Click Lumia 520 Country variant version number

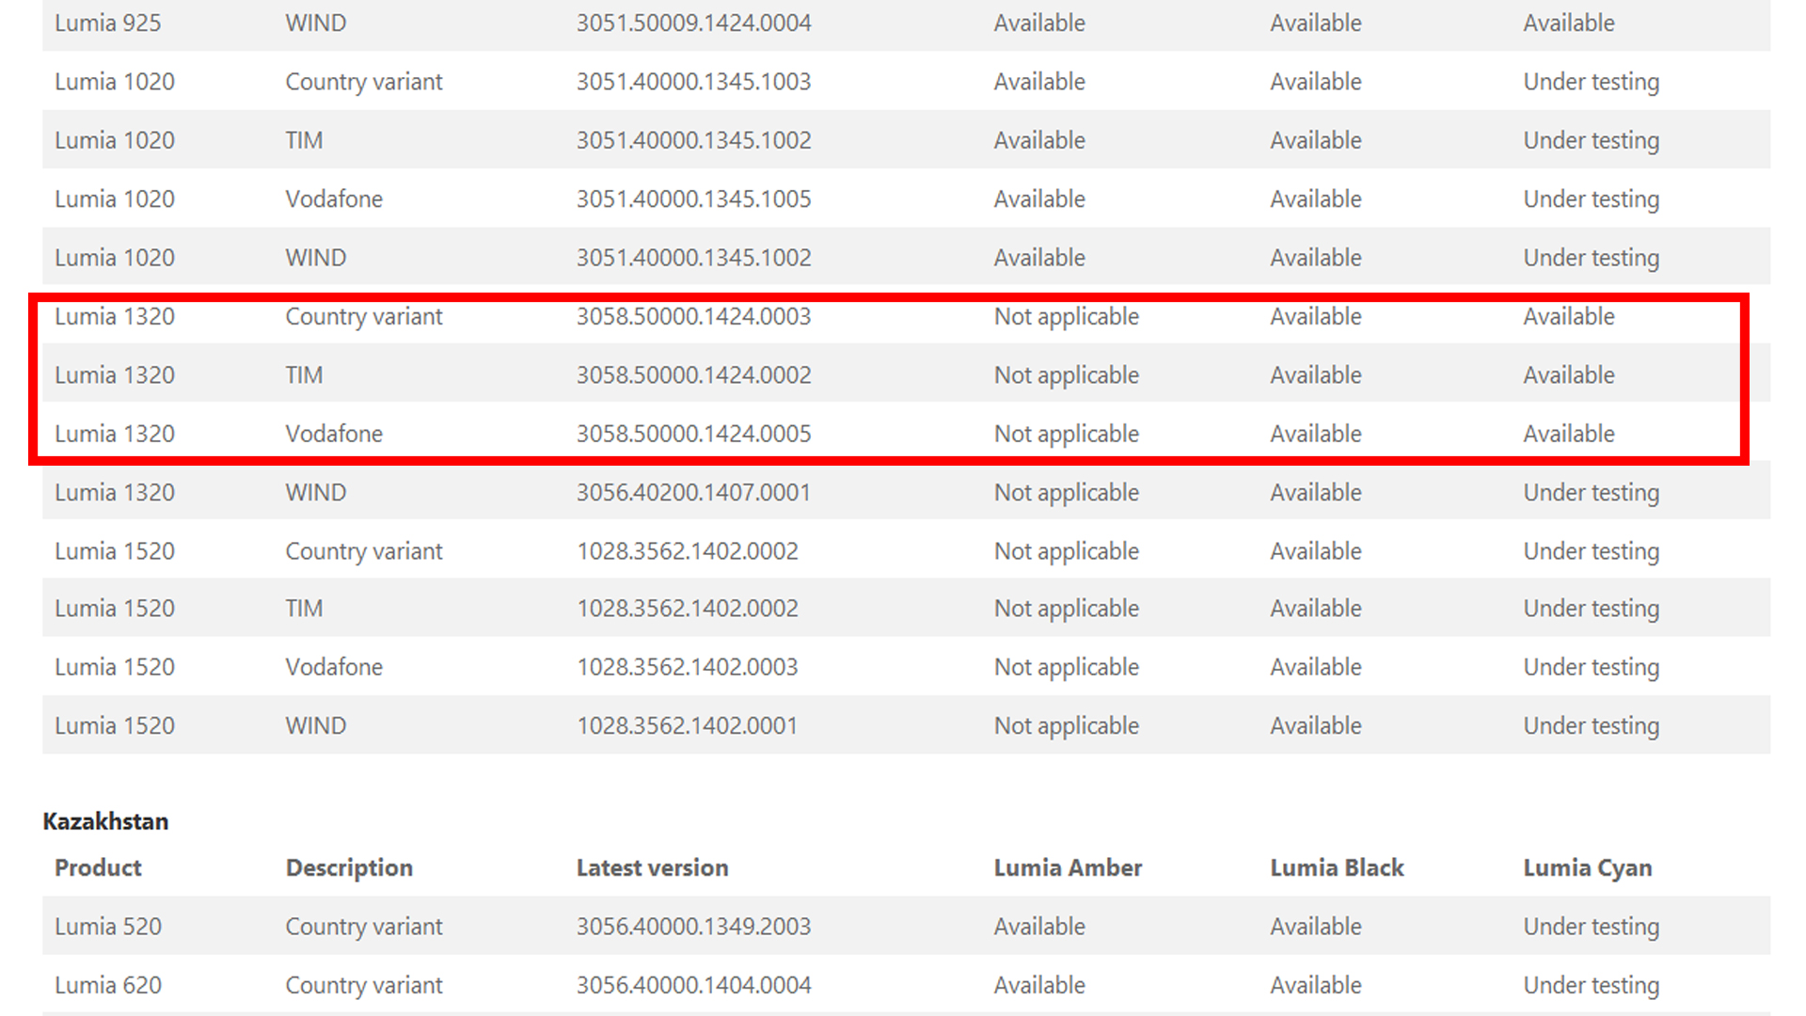pos(693,927)
